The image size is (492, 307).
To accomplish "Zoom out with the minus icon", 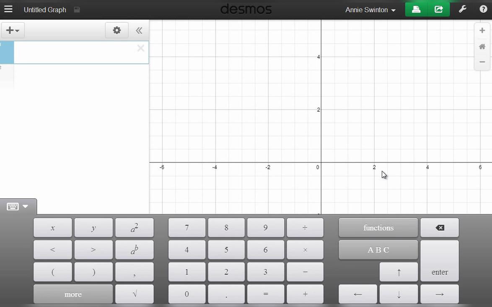I will point(482,62).
